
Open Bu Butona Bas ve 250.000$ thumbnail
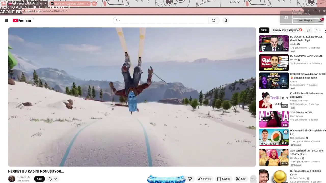274,176
